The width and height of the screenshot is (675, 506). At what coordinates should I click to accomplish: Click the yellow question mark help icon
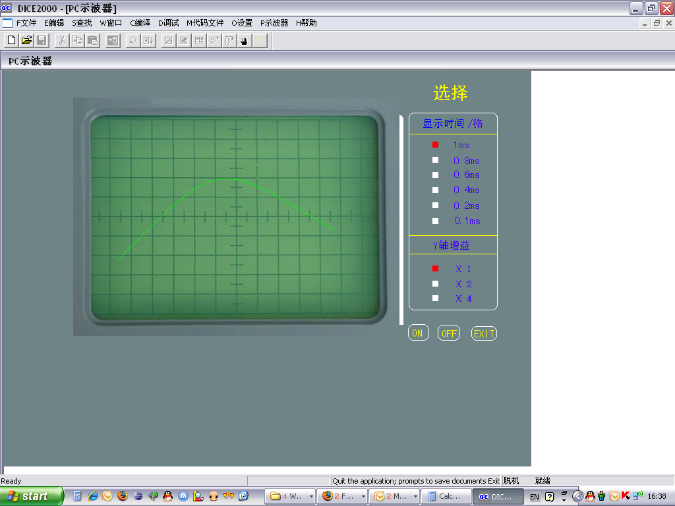pyautogui.click(x=260, y=41)
